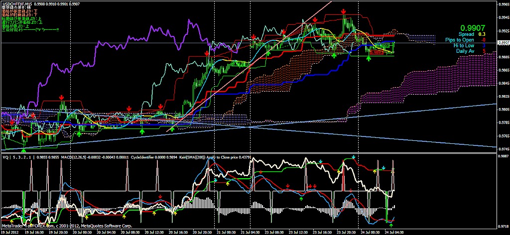Select the Daily Av label
The width and height of the screenshot is (510, 235).
tap(465, 51)
